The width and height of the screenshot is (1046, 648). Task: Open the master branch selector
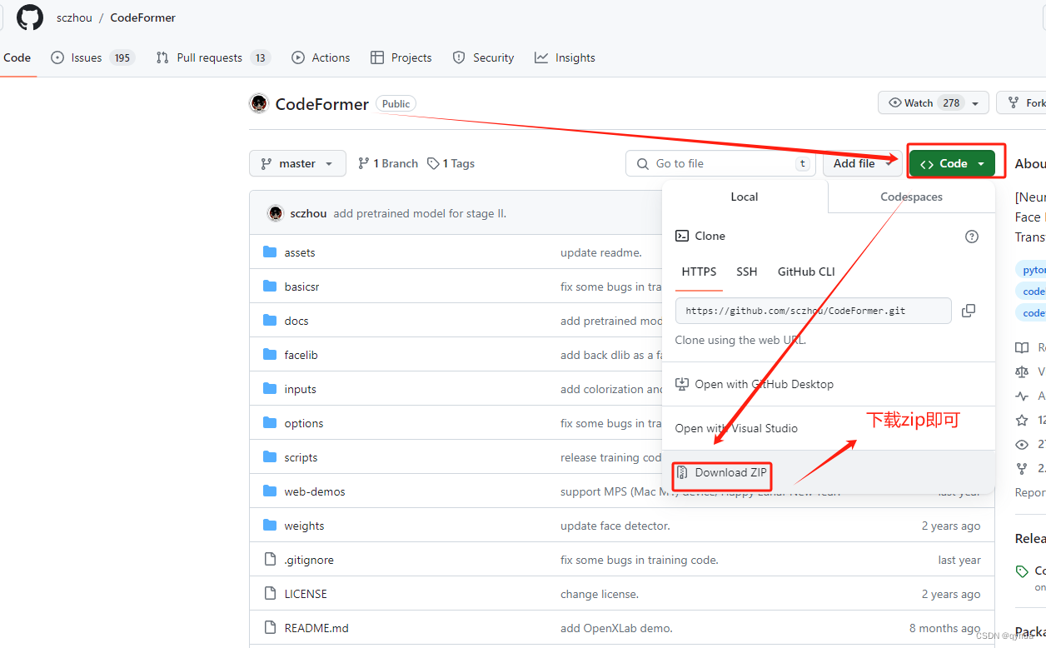click(297, 163)
